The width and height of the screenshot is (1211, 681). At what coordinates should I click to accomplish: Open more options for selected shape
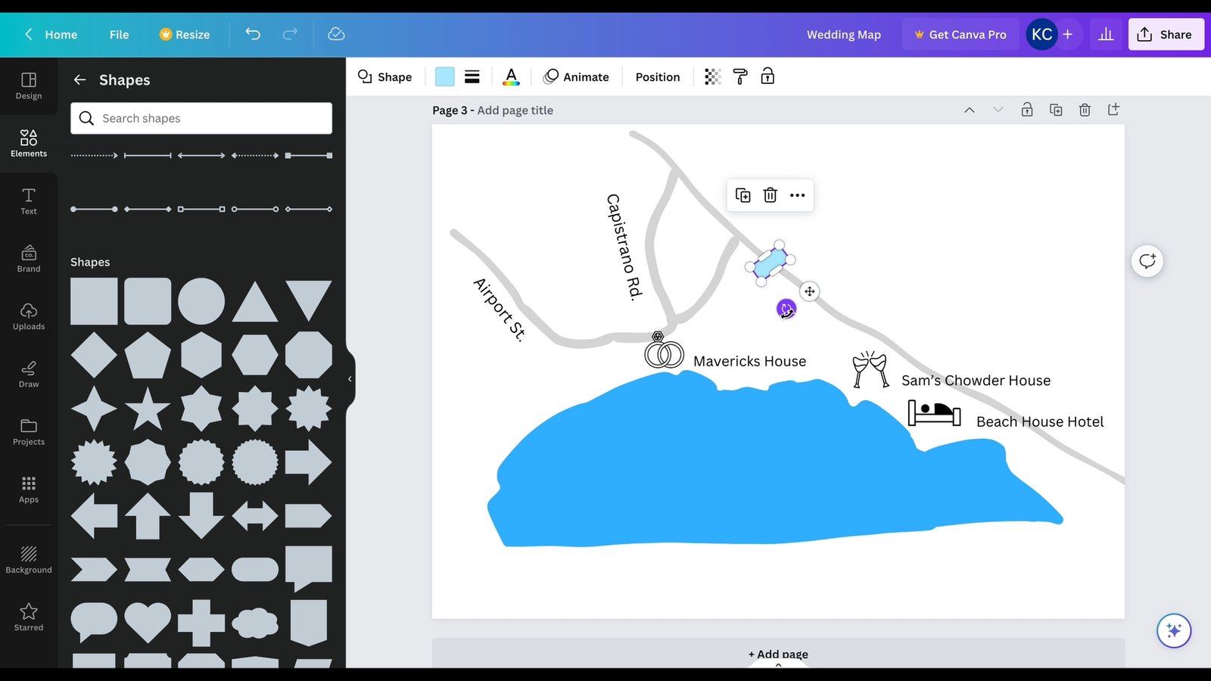click(x=797, y=194)
